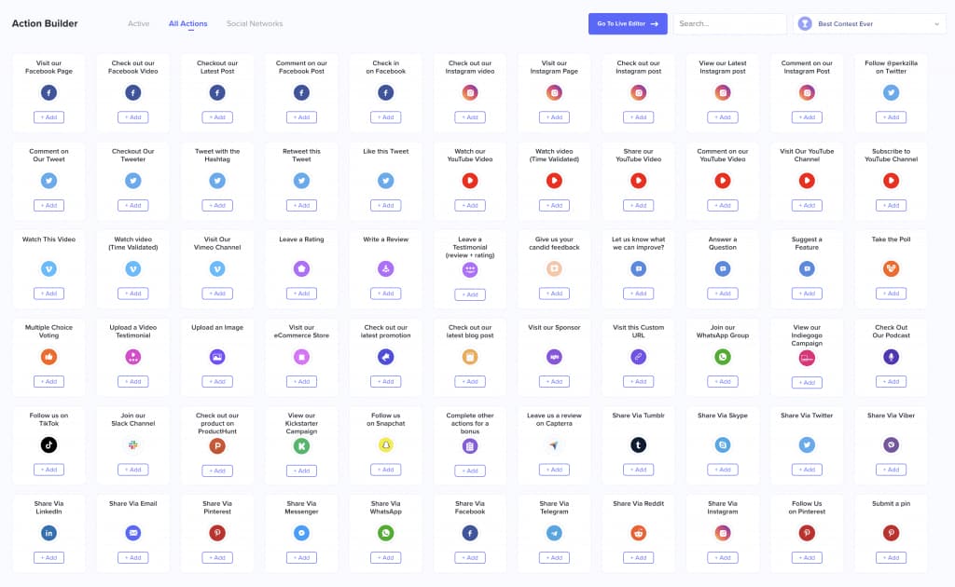Click the Messenger icon under Share Via Messenger
This screenshot has height=587, width=955.
pyautogui.click(x=301, y=534)
